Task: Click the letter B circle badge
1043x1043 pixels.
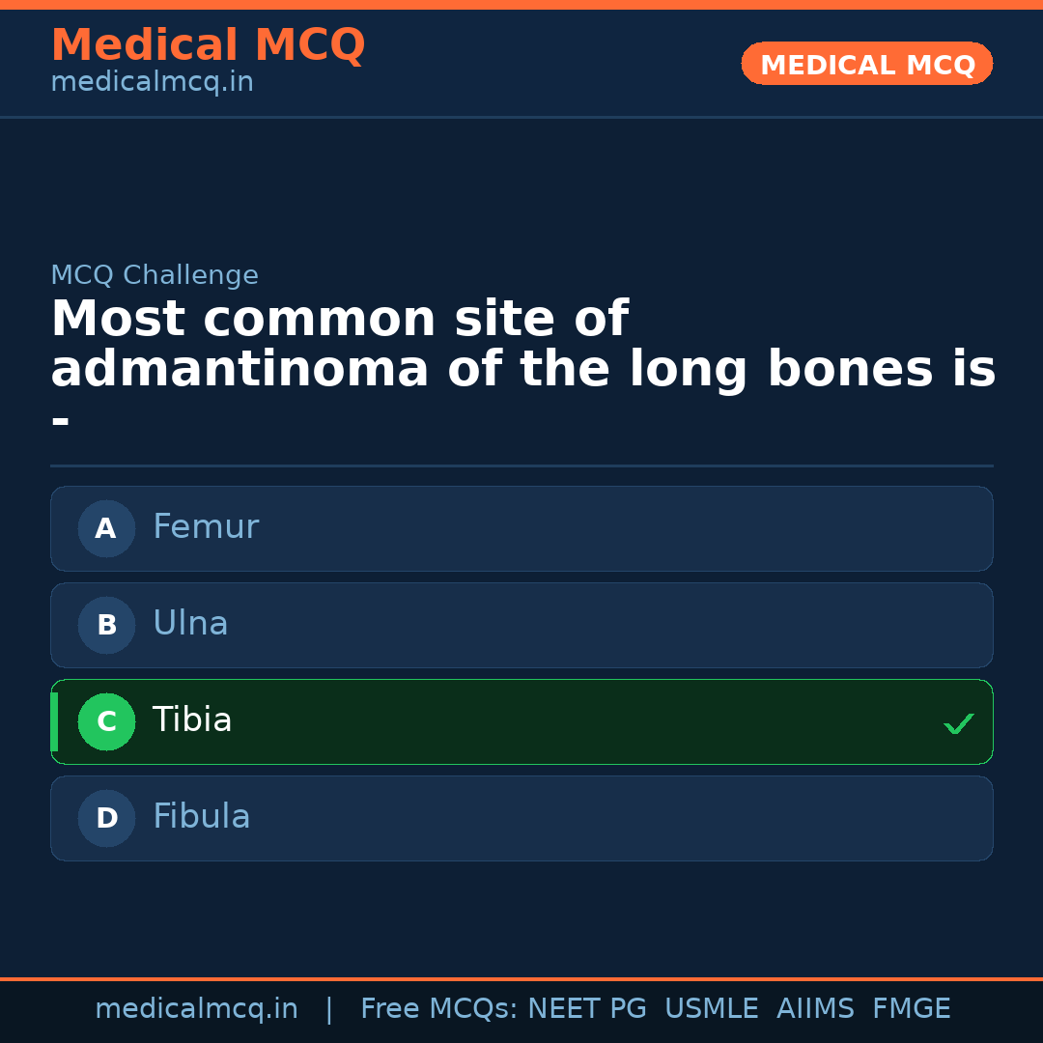Action: pyautogui.click(x=106, y=625)
